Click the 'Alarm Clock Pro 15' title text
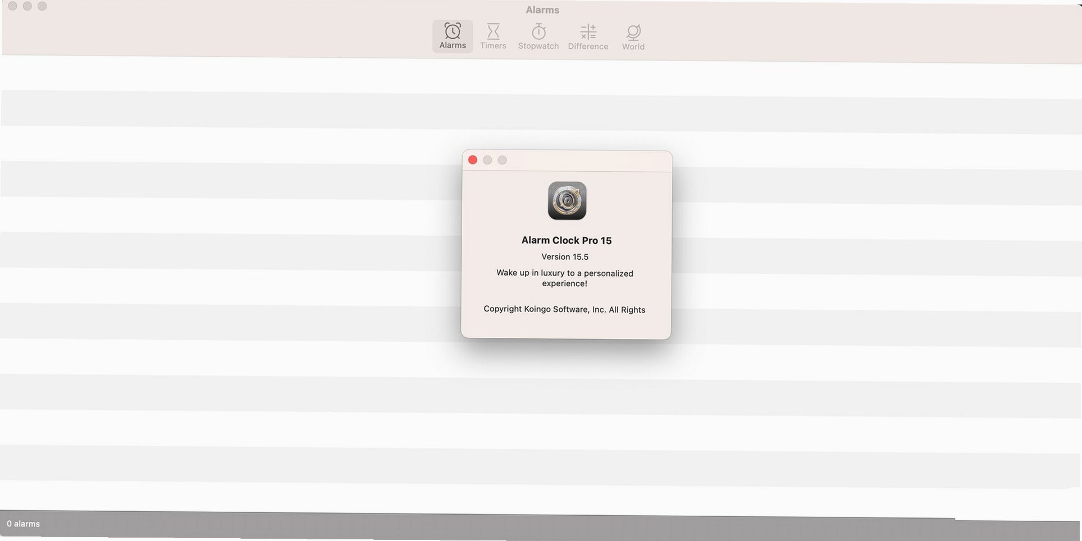The image size is (1082, 541). point(566,240)
